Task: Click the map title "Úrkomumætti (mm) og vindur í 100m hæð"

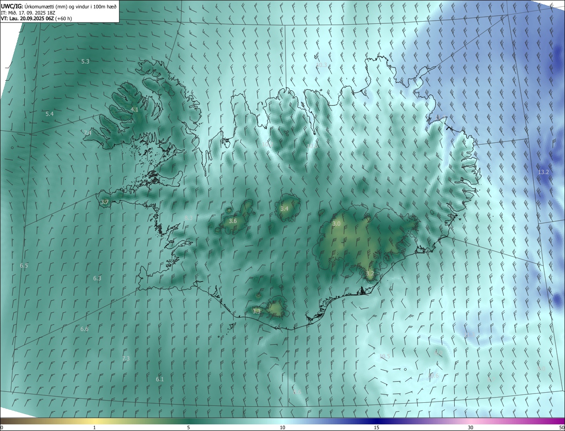Action: pos(71,6)
